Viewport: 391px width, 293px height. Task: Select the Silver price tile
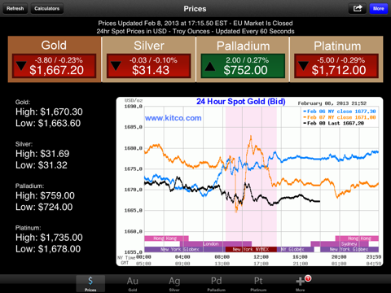149,59
